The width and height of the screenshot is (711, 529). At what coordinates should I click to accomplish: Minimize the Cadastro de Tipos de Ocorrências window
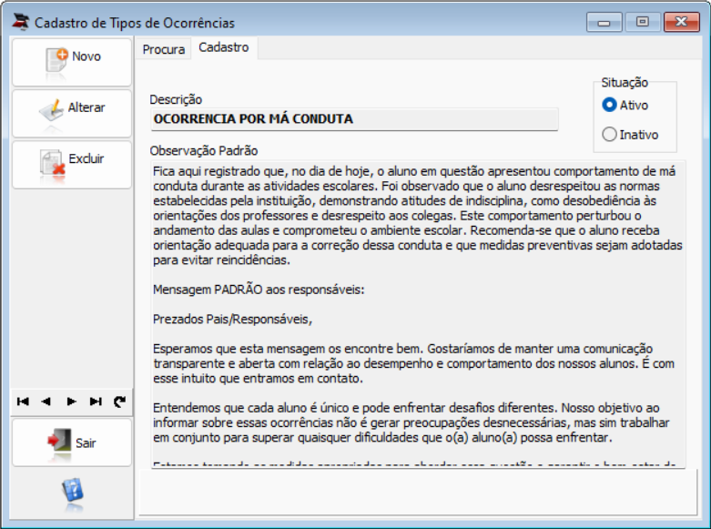click(604, 21)
